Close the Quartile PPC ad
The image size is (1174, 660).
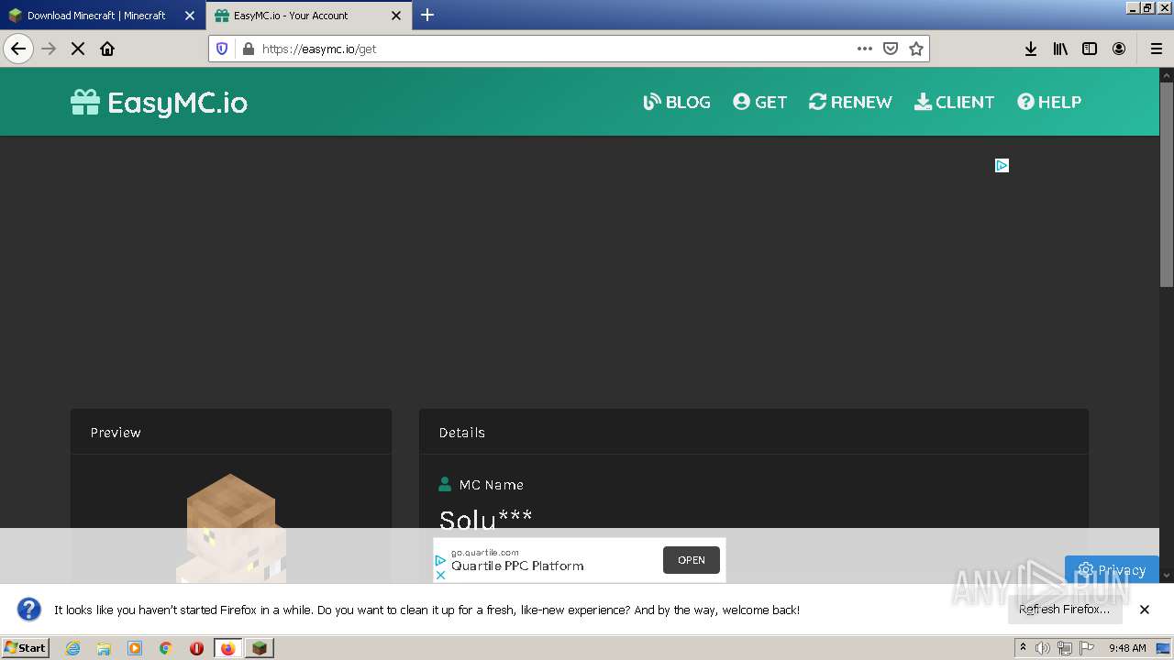point(440,575)
